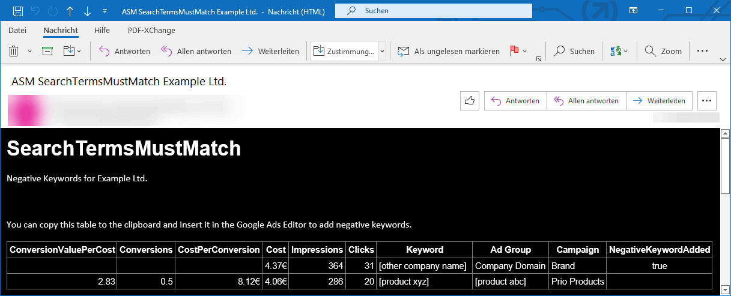Open the flag options dropdown arrow

(525, 52)
